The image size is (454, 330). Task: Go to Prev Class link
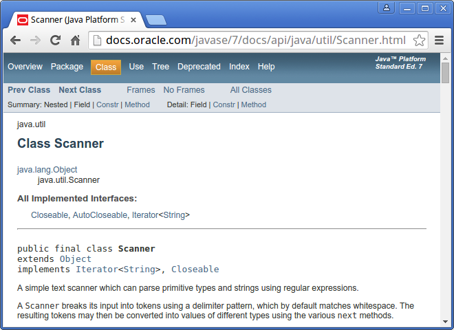29,90
